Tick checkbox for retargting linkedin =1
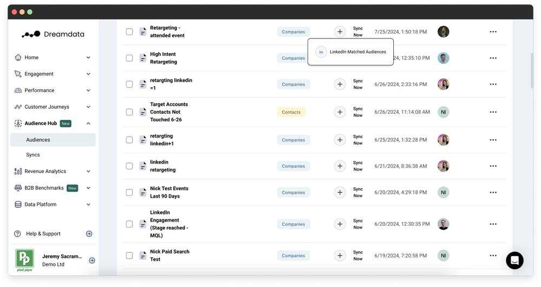This screenshot has width=541, height=287. click(129, 84)
